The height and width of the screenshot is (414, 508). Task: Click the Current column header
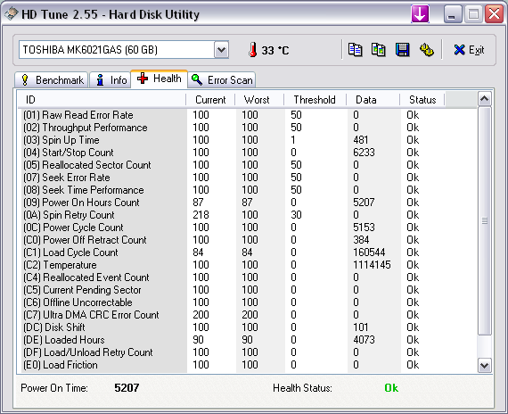pos(210,100)
